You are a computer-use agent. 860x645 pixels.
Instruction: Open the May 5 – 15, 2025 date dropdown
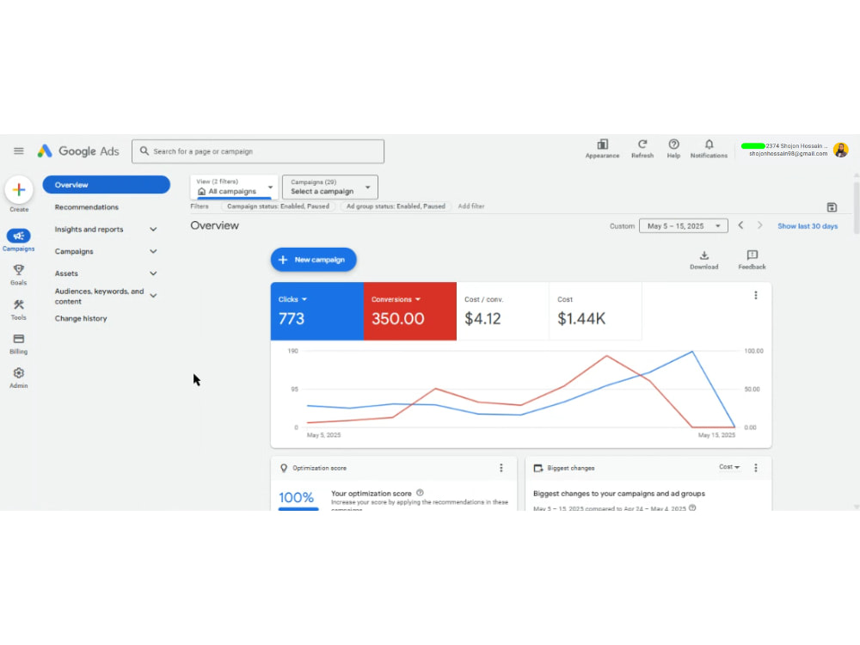(684, 226)
